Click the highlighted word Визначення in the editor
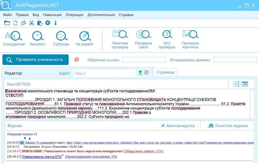The image size is (259, 163). pos(16,91)
